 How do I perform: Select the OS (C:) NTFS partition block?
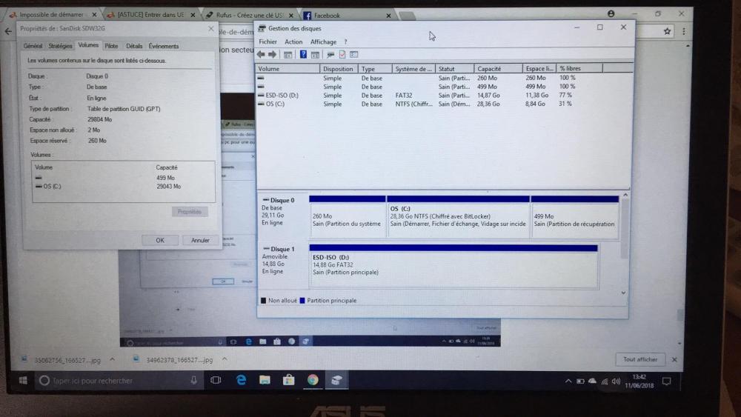click(458, 217)
